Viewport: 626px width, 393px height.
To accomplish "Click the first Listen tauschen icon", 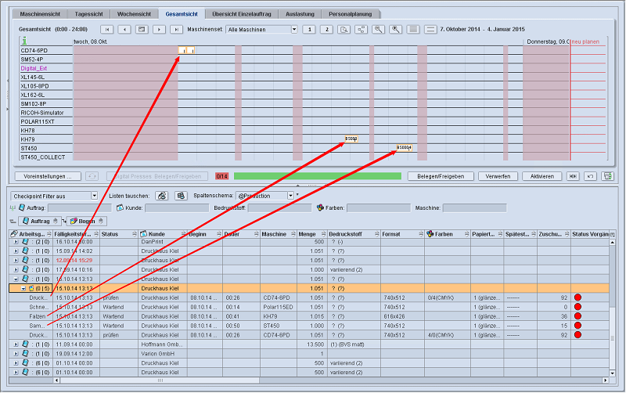I will pyautogui.click(x=162, y=196).
